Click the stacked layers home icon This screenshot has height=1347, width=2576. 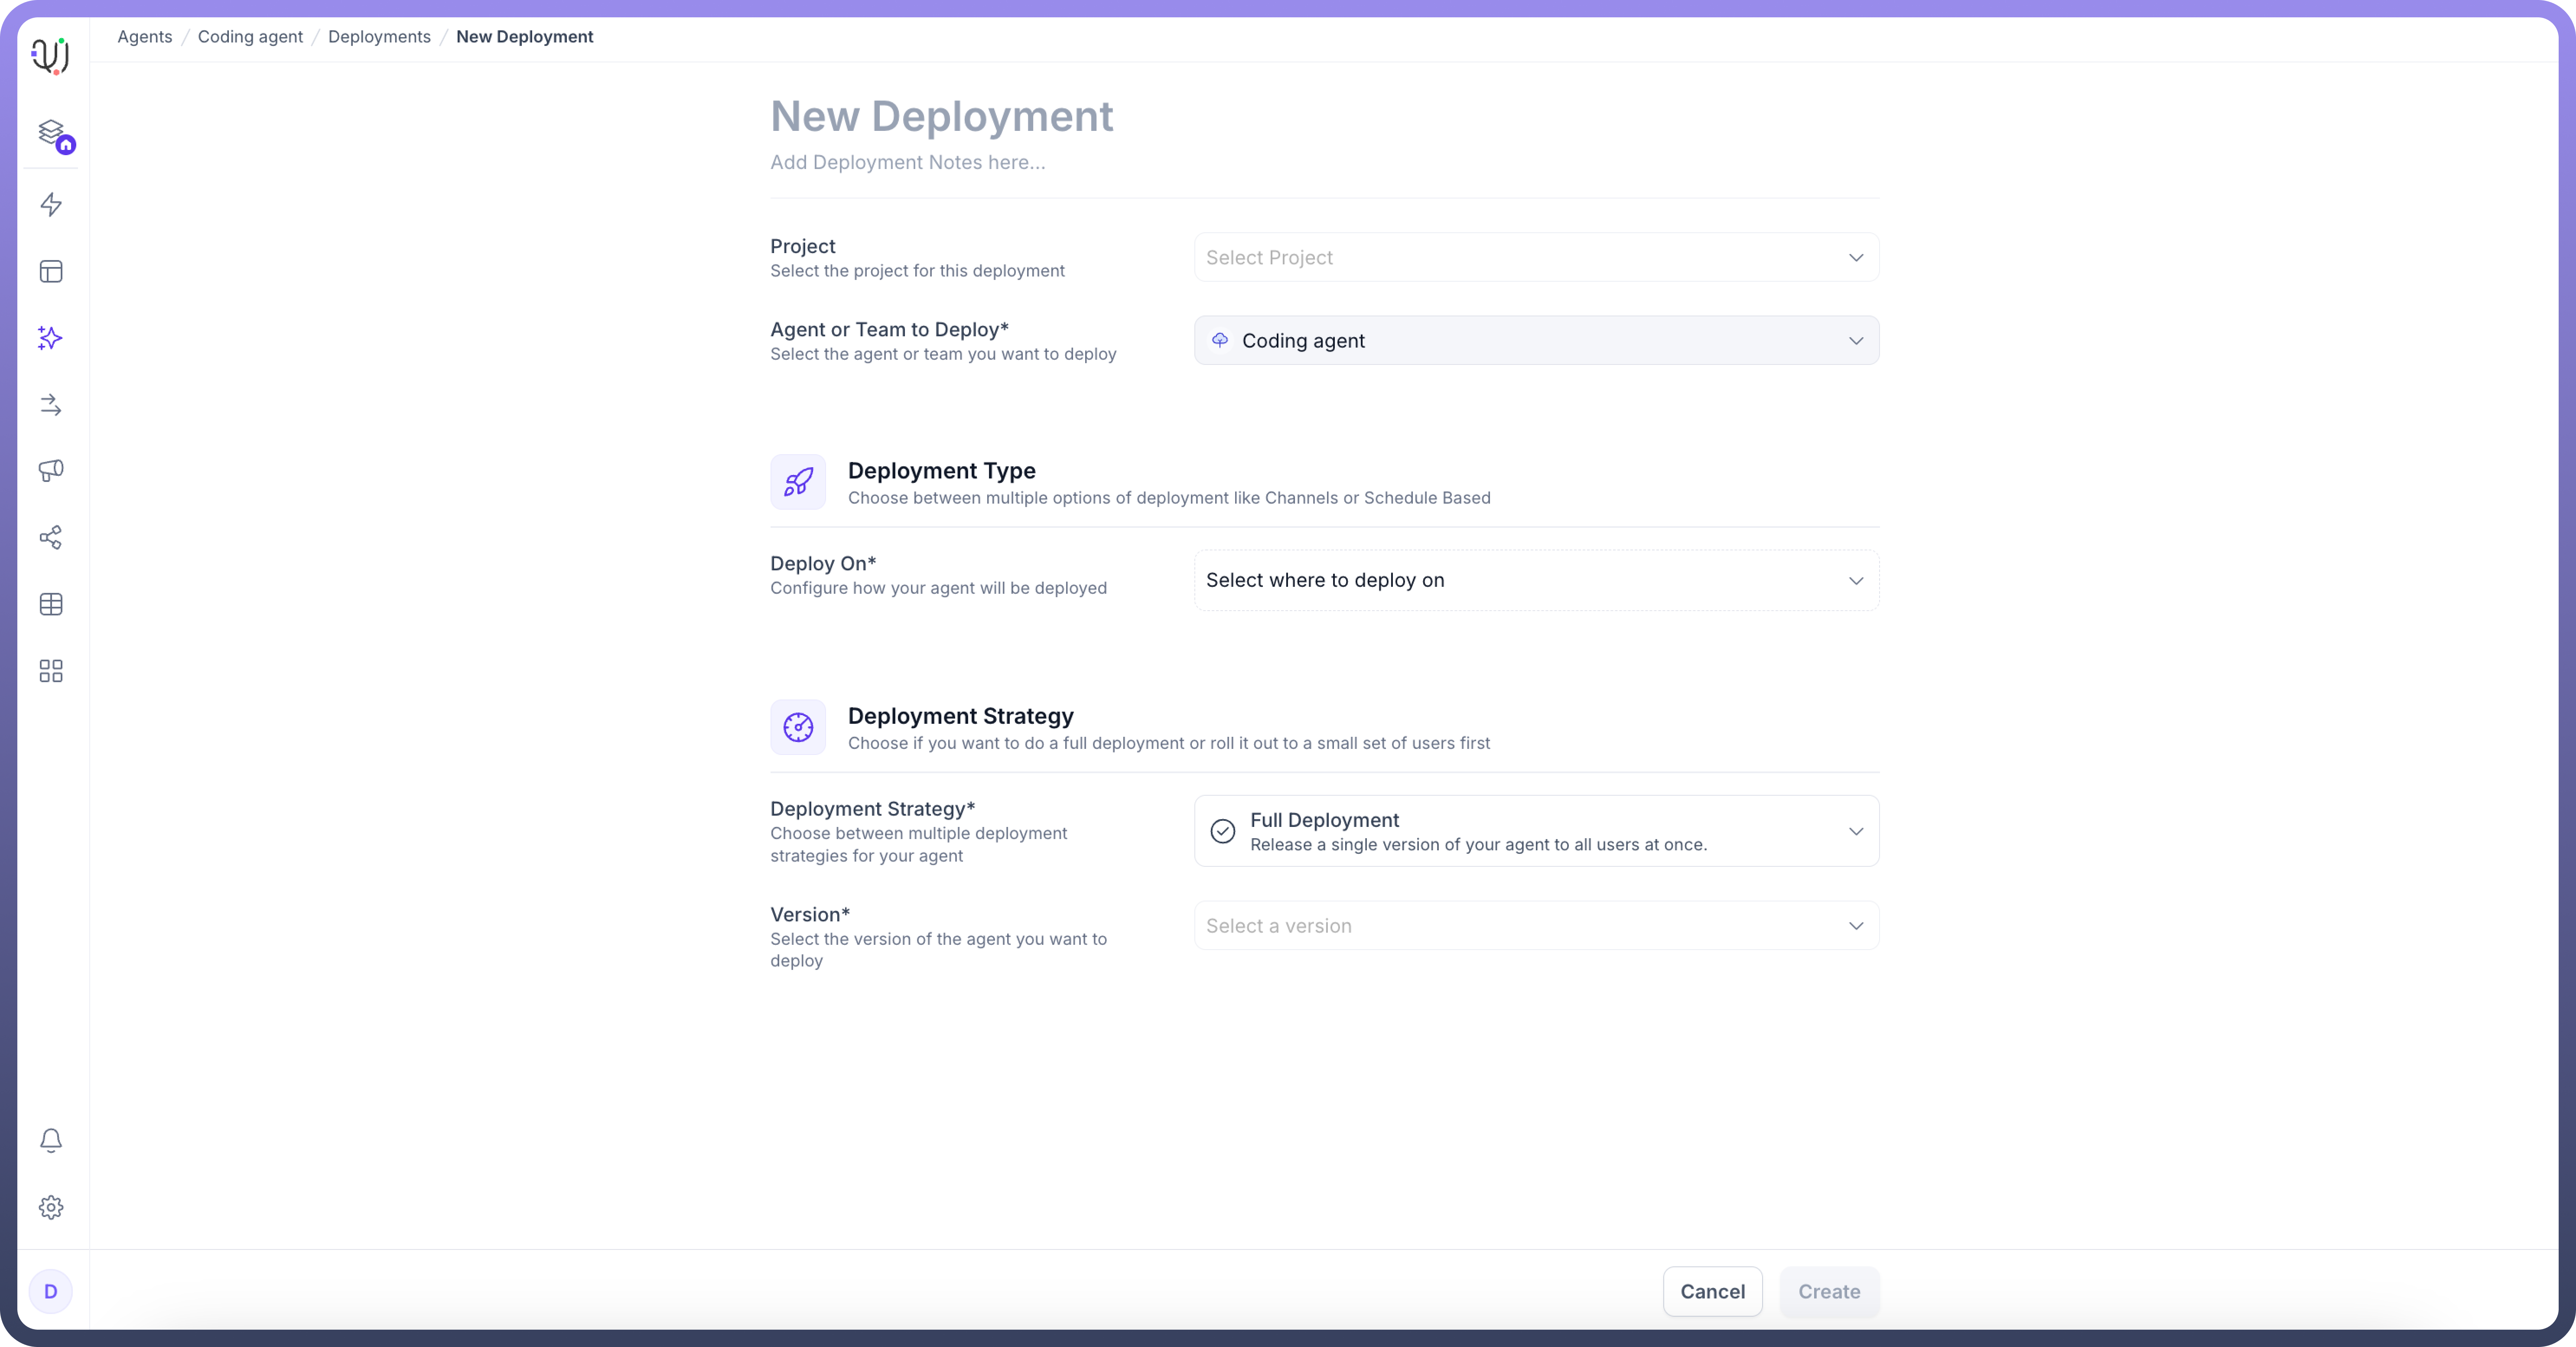51,133
